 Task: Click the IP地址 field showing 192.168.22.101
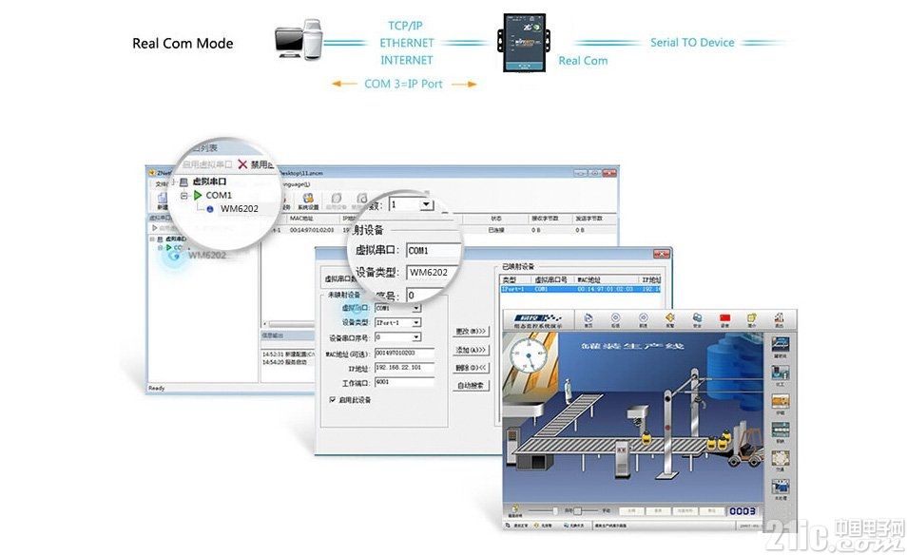tap(404, 367)
